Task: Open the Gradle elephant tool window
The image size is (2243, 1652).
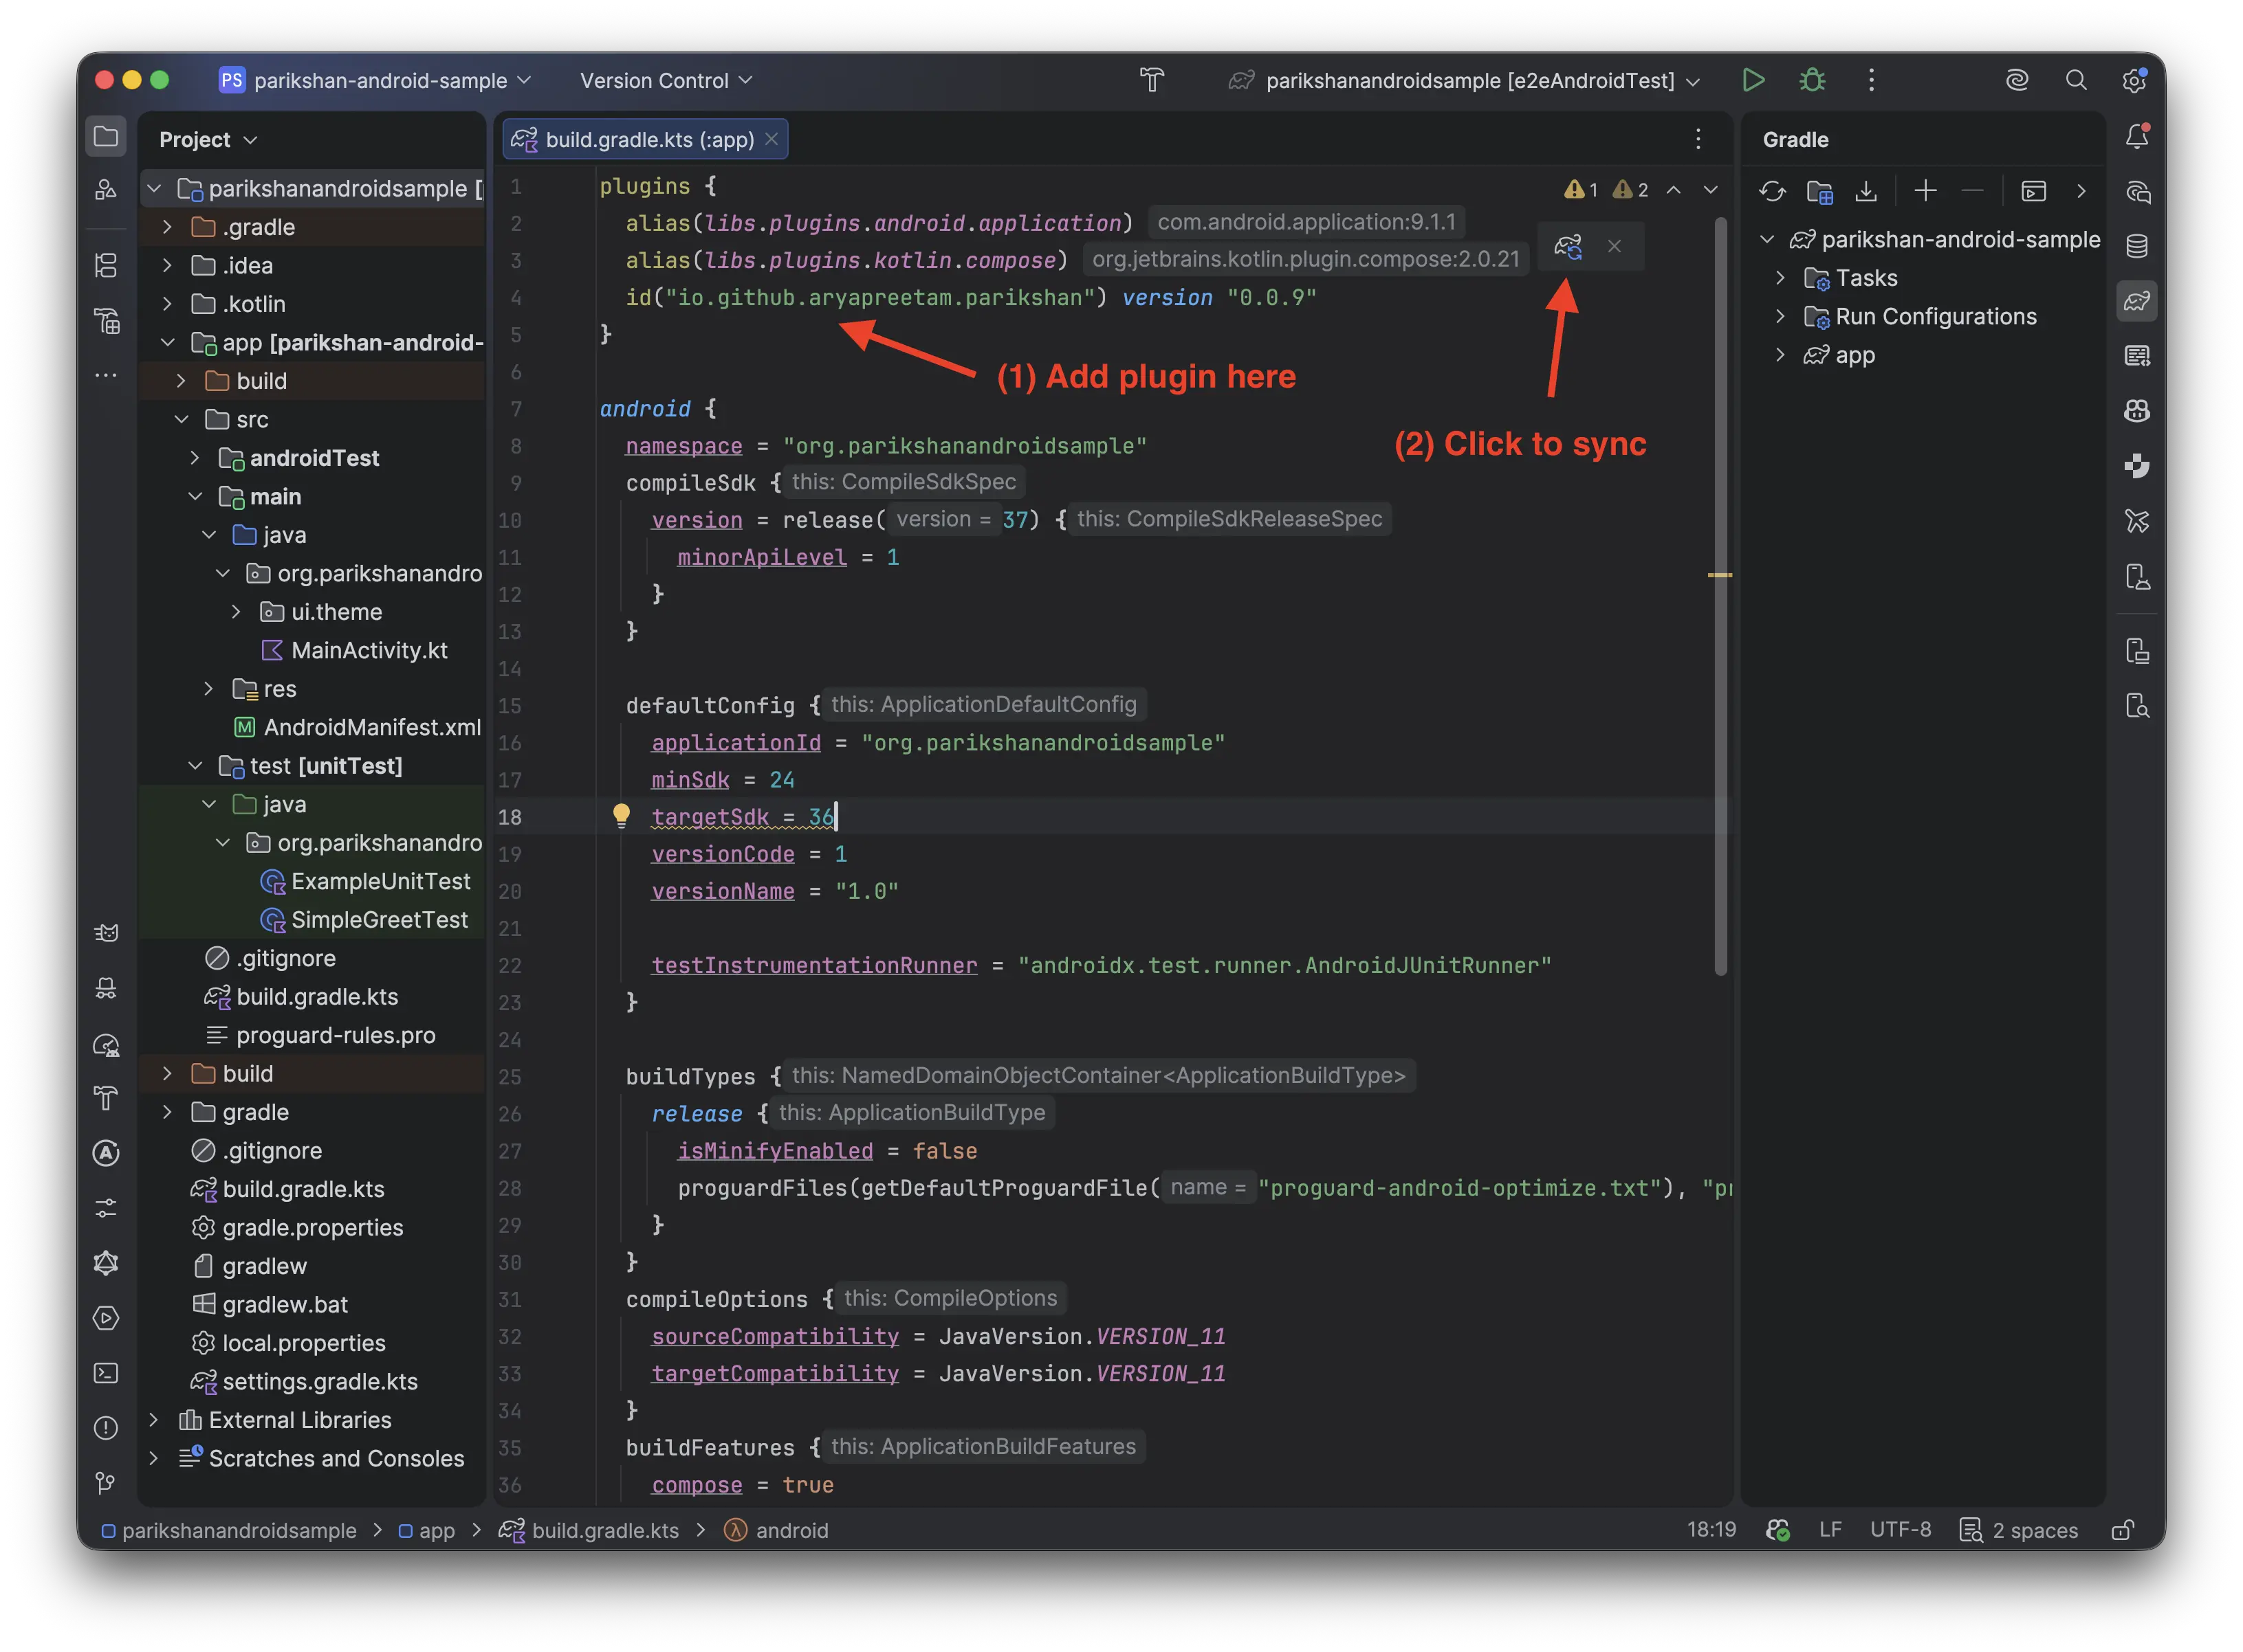Action: (x=2137, y=301)
